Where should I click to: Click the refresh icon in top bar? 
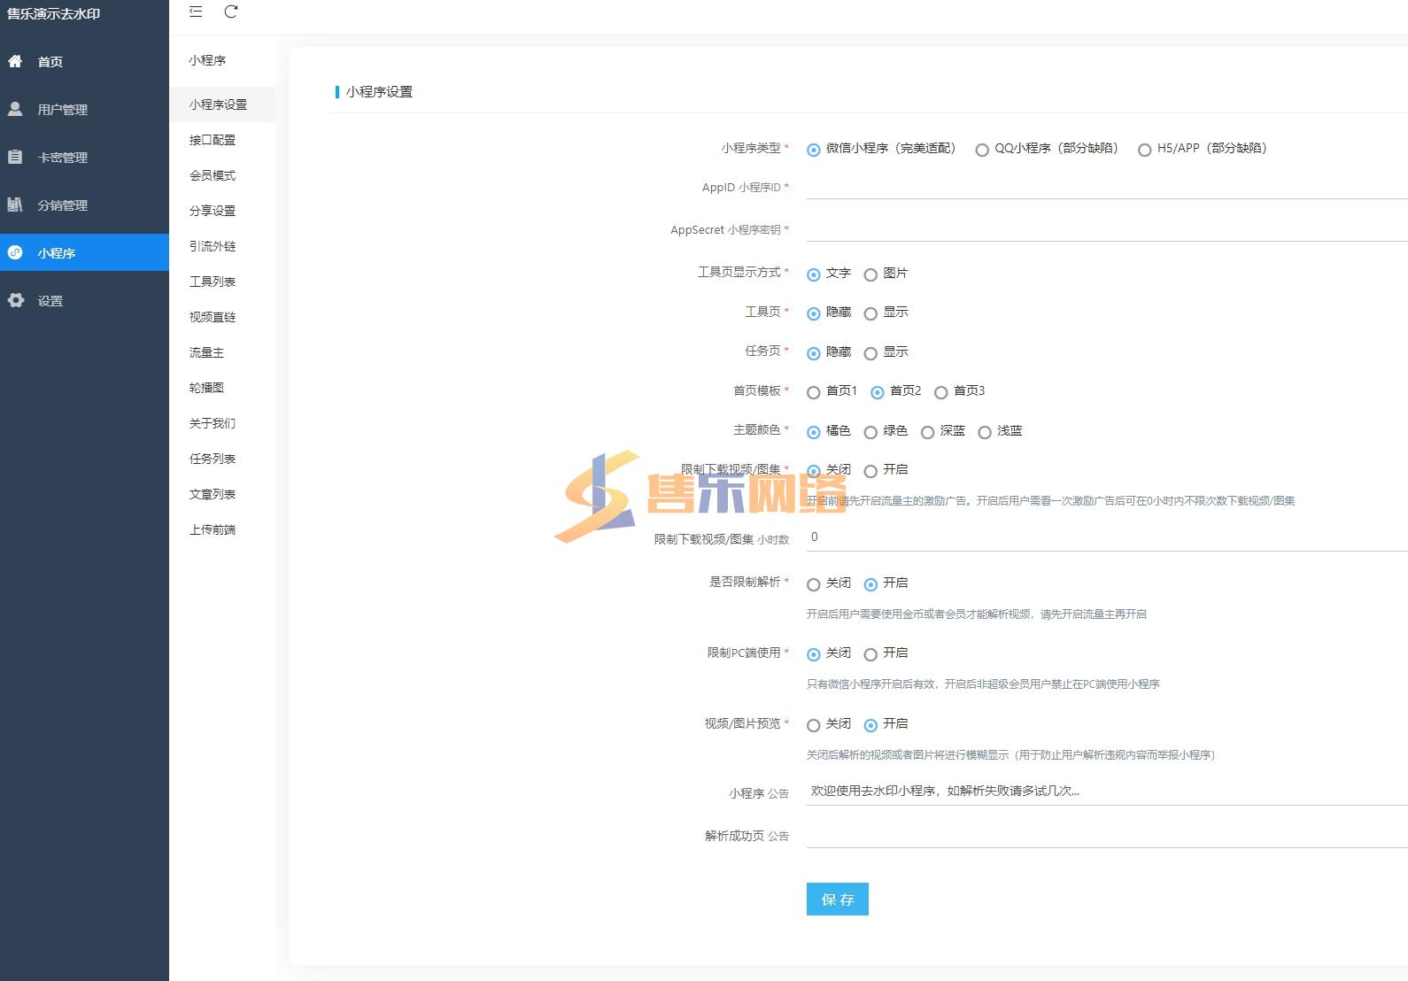point(231,12)
